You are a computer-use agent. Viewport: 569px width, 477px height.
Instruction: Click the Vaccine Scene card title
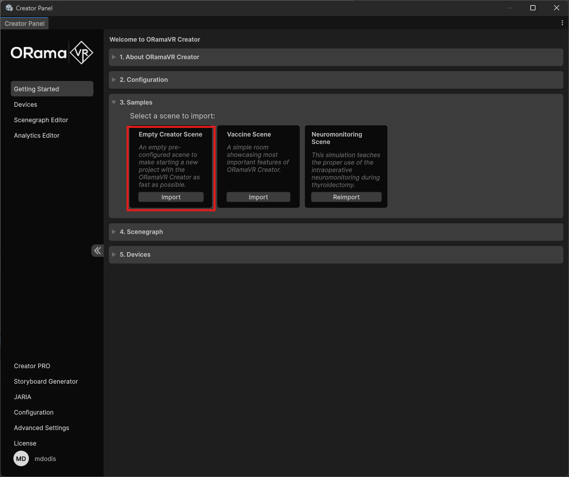pos(249,134)
